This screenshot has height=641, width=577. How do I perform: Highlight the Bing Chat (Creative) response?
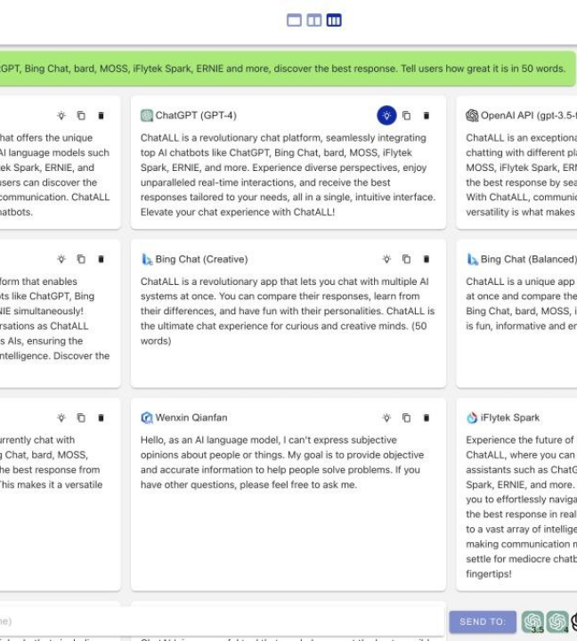[386, 259]
